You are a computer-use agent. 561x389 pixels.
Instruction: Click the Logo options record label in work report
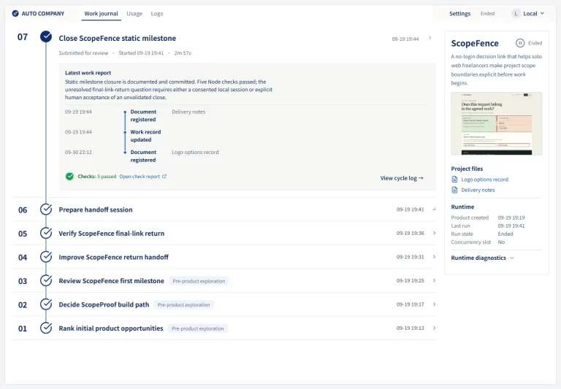tap(195, 153)
